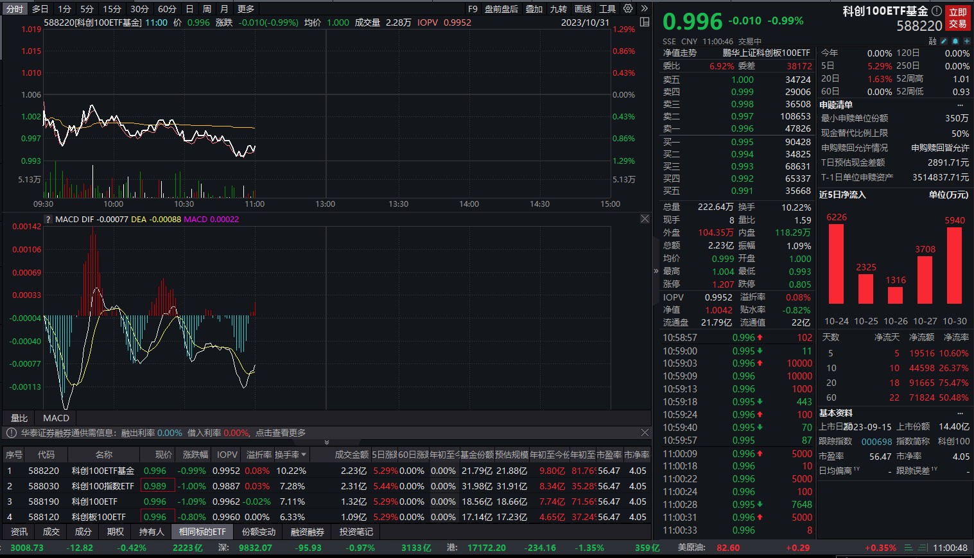This screenshot has height=558, width=974.
Task: Open 融资融券 tab
Action: coord(308,532)
